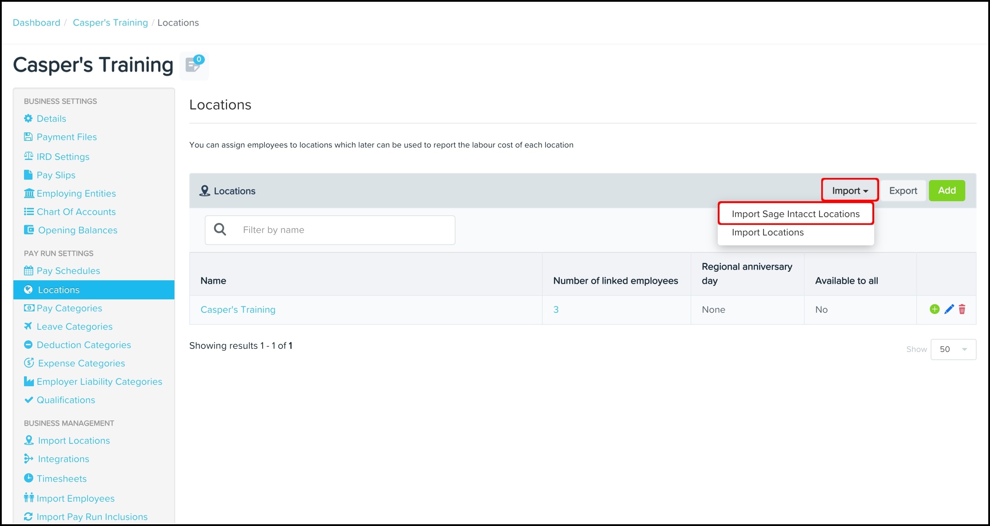This screenshot has height=526, width=990.
Task: Choose Import Locations from the dropdown menu
Action: (x=767, y=232)
